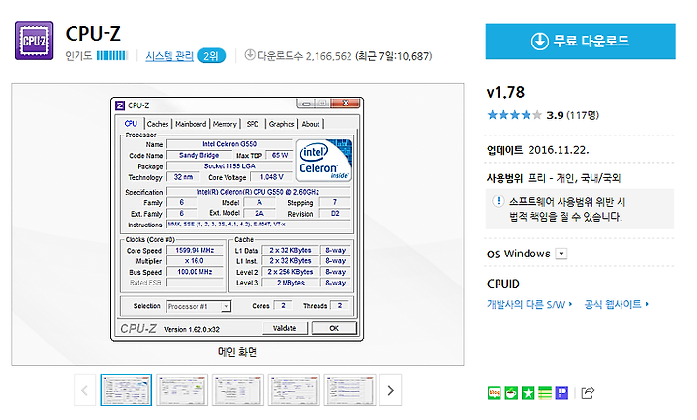The height and width of the screenshot is (420, 697).
Task: Click the update date 2016.11.22.
Action: pos(559,150)
